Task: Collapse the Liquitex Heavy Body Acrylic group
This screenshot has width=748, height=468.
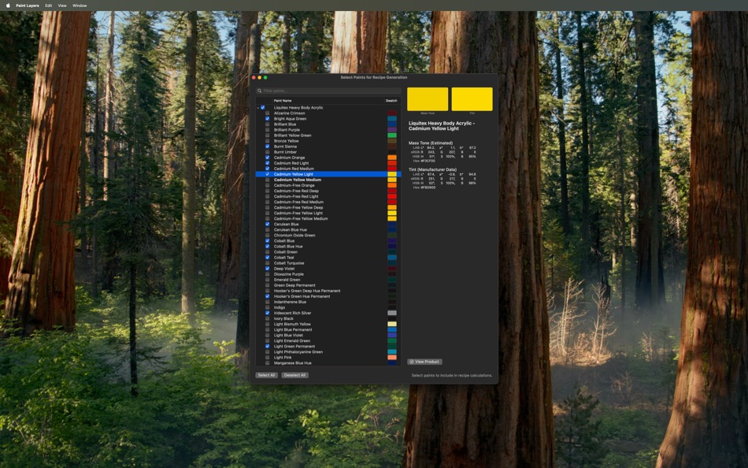Action: click(258, 108)
